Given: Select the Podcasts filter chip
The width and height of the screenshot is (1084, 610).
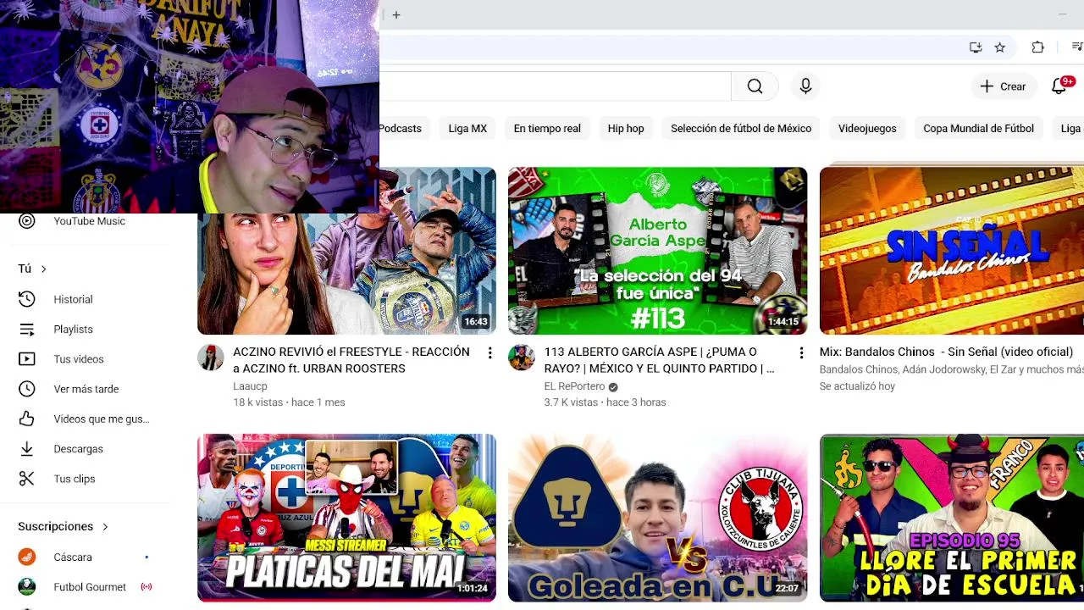Looking at the screenshot, I should [x=400, y=129].
